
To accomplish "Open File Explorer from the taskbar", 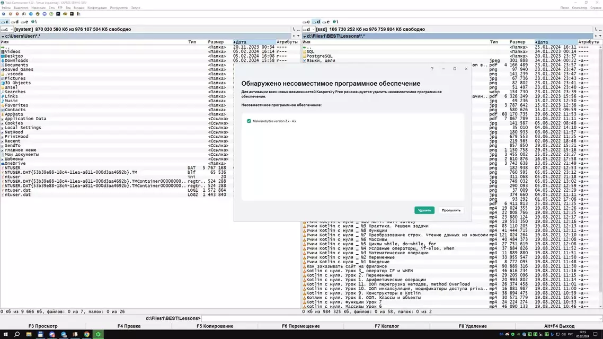I will (x=29, y=334).
